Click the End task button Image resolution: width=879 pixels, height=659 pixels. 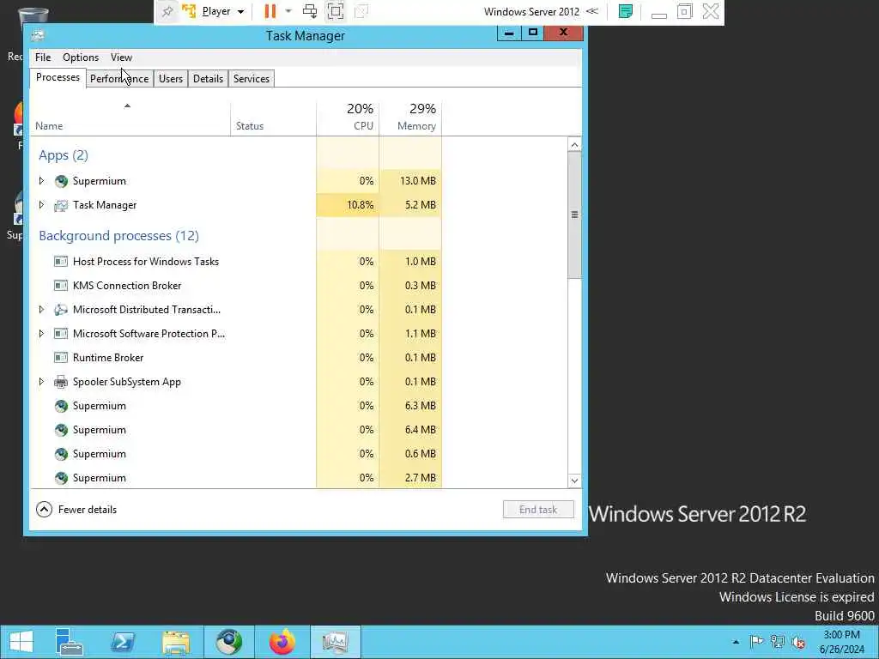click(x=538, y=510)
